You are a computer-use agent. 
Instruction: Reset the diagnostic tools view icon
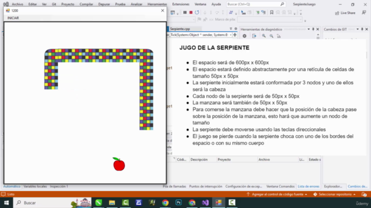pos(279,36)
